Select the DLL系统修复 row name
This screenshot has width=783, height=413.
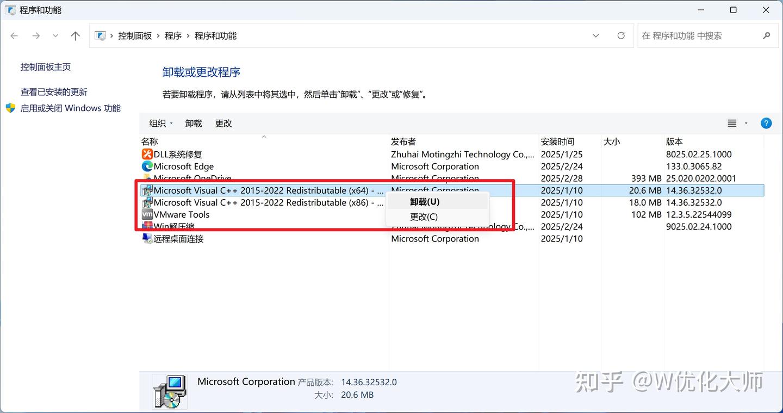tap(178, 155)
